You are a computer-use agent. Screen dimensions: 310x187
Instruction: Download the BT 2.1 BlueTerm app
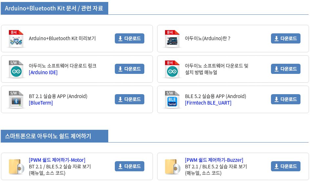130,99
